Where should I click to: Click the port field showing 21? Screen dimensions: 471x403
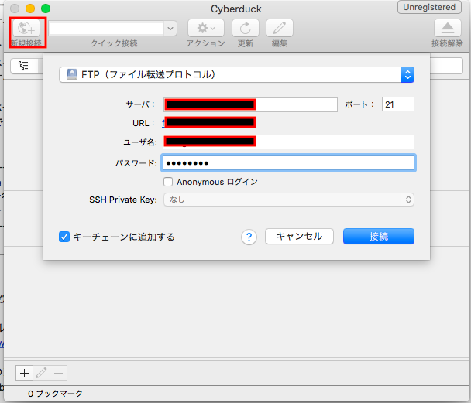coord(398,104)
